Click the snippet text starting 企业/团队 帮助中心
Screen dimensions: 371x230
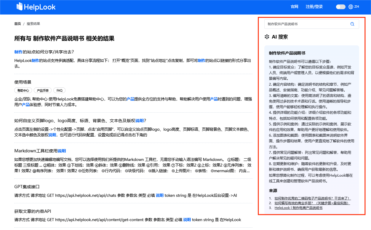[133, 102]
